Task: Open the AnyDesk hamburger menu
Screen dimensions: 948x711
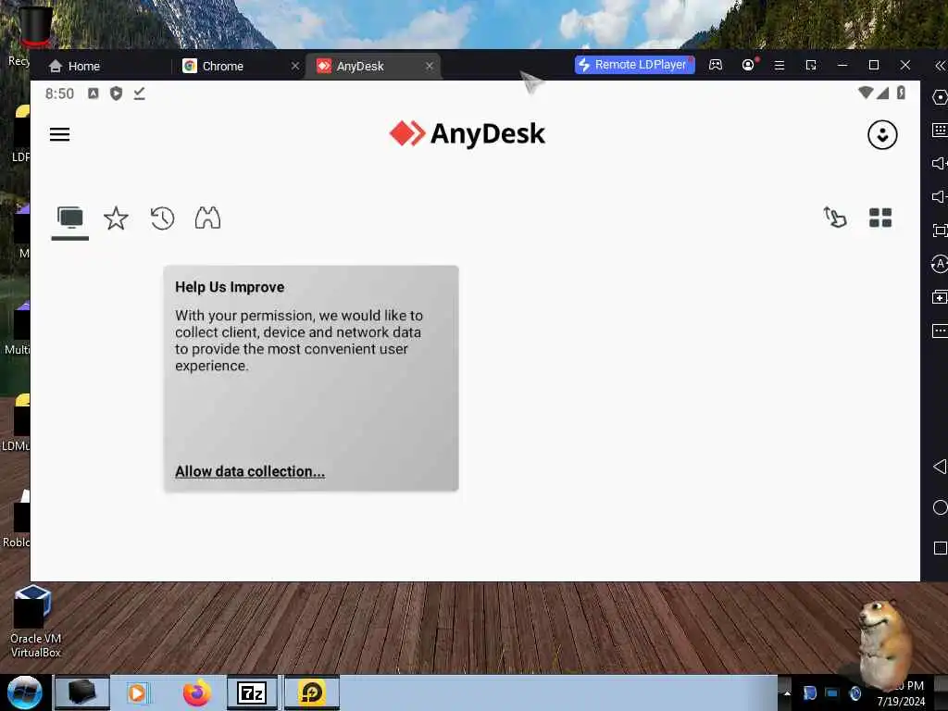Action: pos(59,134)
